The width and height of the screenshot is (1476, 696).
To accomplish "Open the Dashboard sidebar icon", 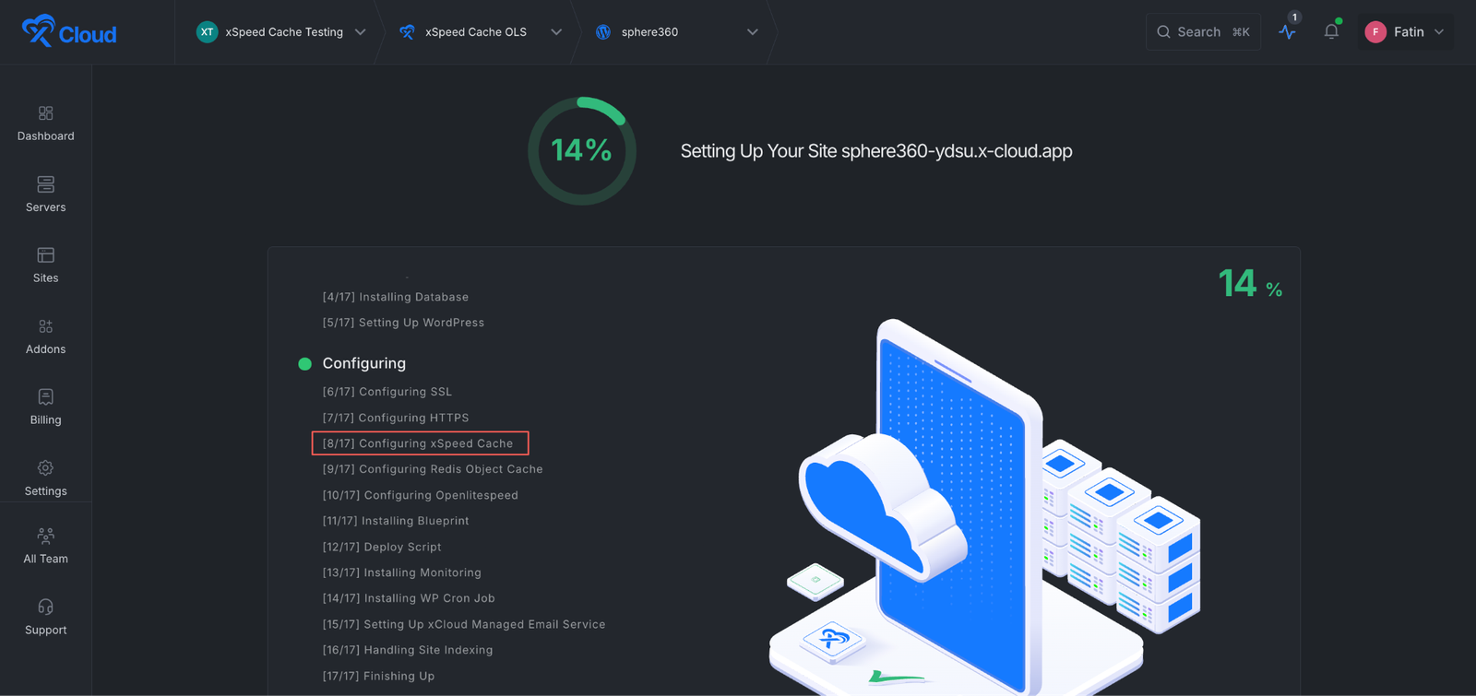I will click(45, 112).
